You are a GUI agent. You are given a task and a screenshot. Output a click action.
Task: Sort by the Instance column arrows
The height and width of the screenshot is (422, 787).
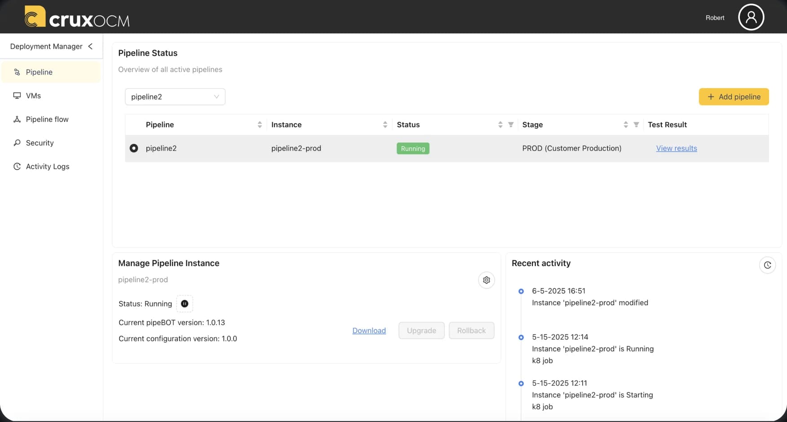click(x=385, y=124)
